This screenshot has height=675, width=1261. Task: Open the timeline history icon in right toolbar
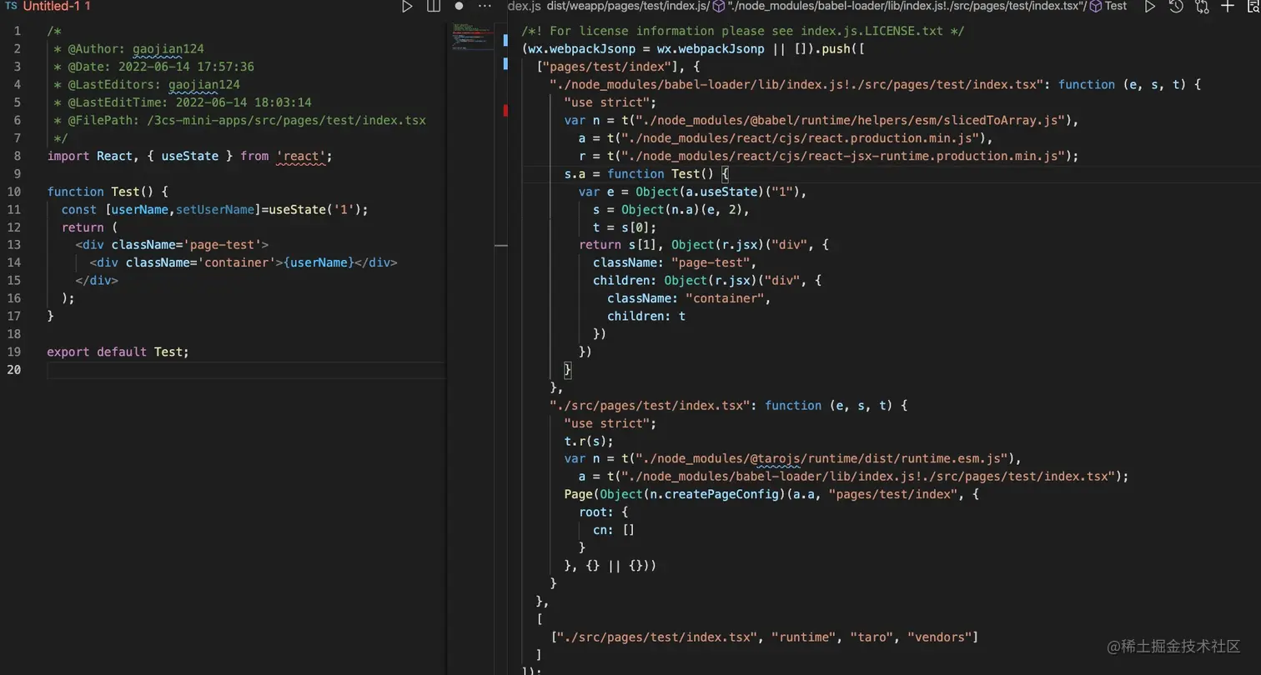pyautogui.click(x=1176, y=7)
